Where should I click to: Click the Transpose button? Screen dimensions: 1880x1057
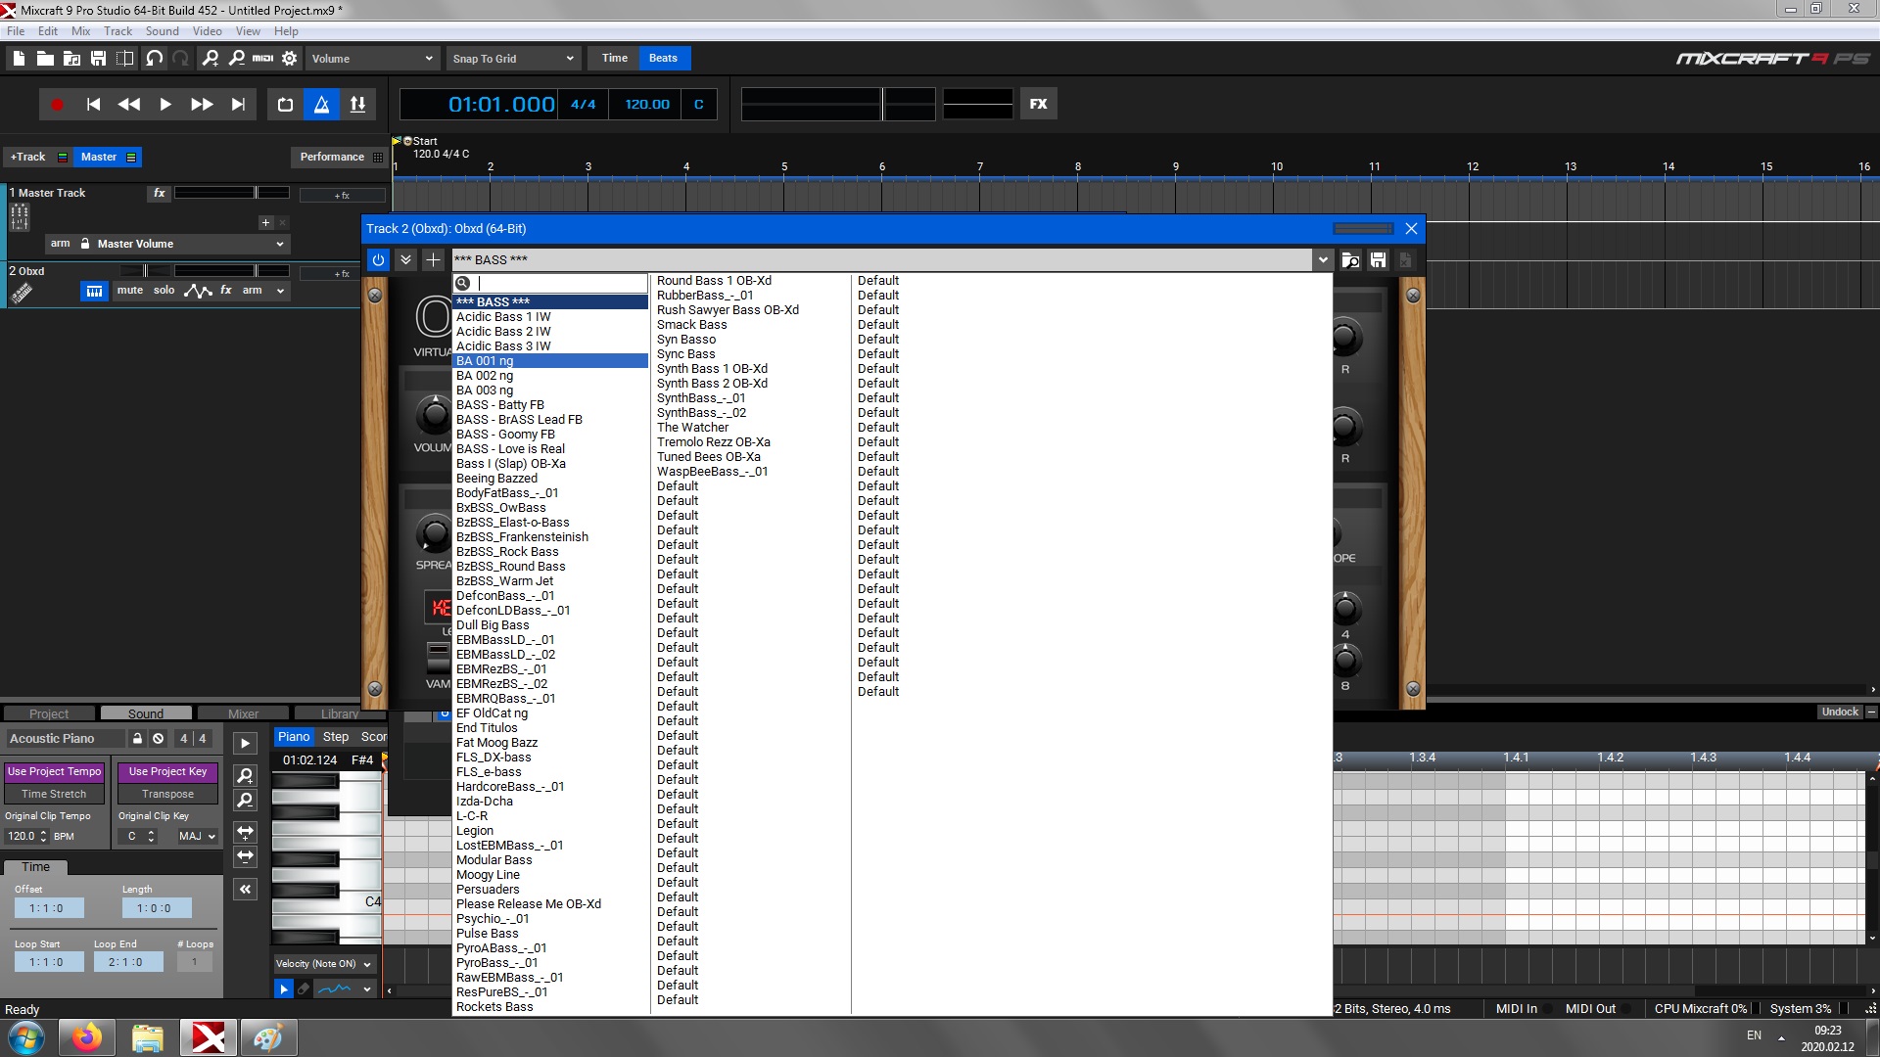coord(167,794)
